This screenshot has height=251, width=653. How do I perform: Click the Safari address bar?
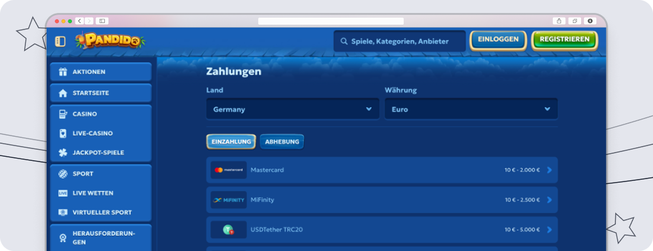331,21
